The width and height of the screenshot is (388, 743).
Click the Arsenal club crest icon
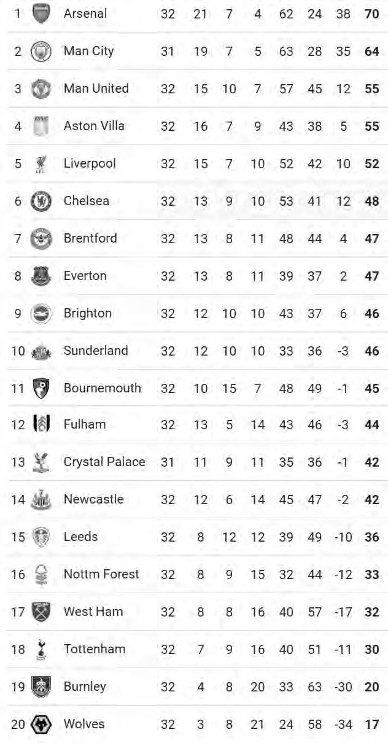(41, 14)
